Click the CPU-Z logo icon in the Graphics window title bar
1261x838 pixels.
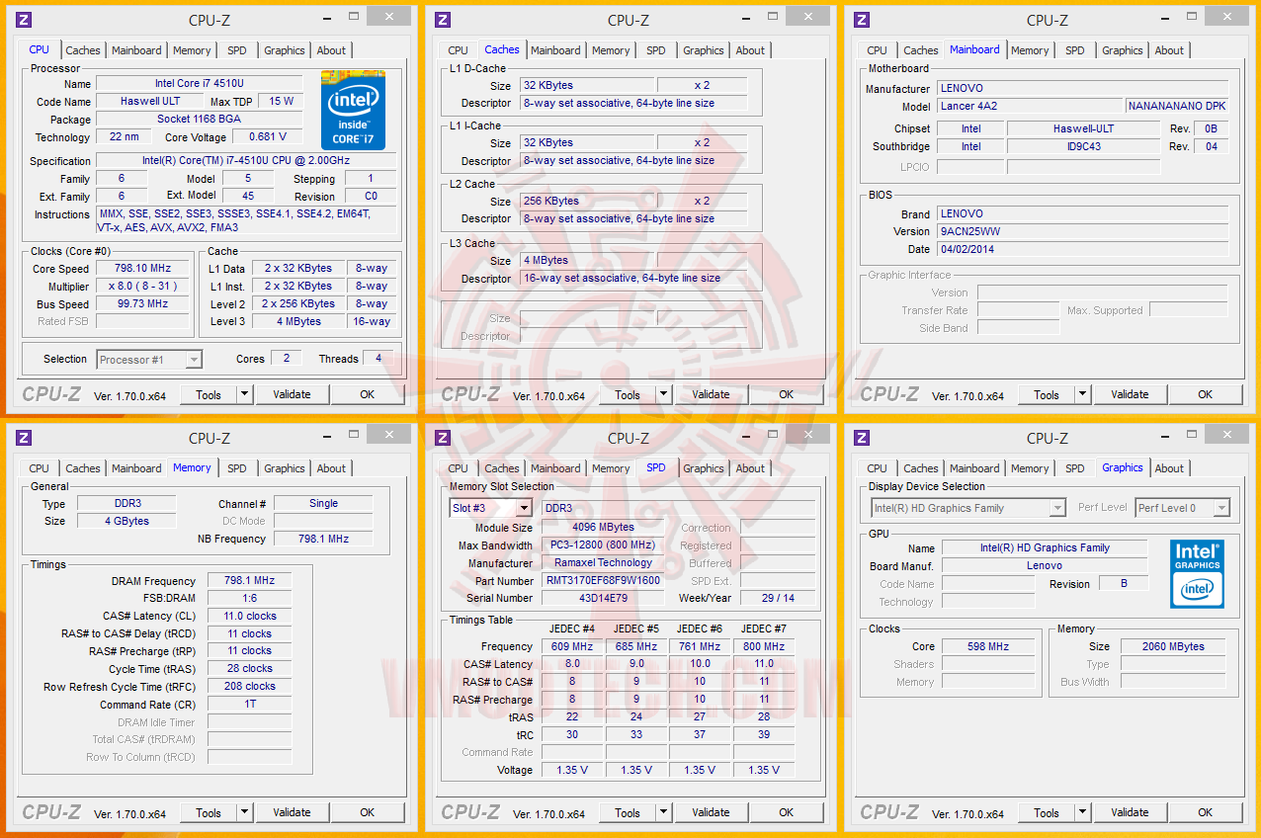click(862, 438)
